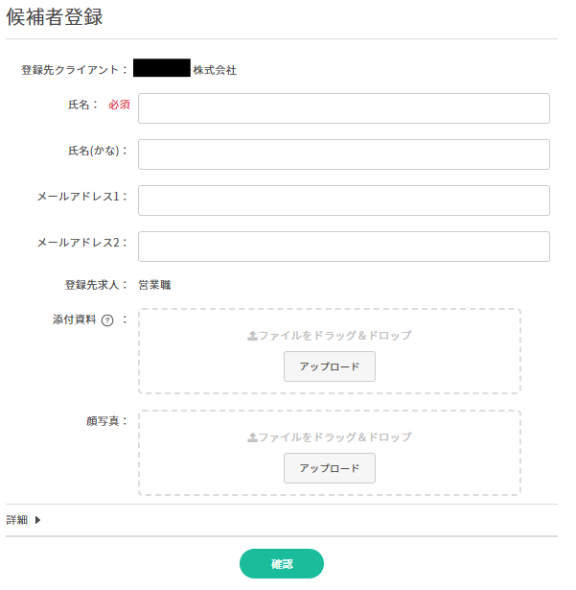Focus the 氏名 input field
This screenshot has width=576, height=590.
pos(343,108)
